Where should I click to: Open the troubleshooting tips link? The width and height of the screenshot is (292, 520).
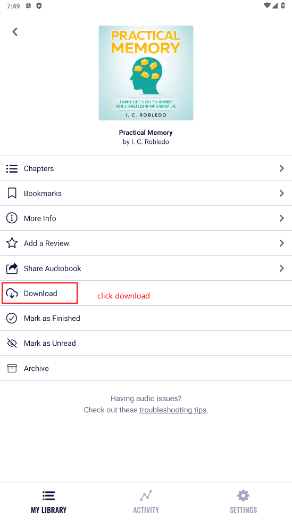173,410
